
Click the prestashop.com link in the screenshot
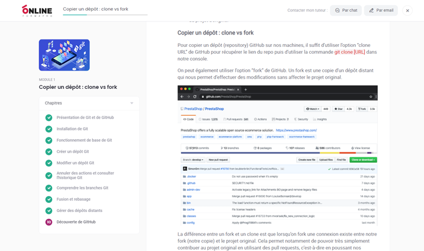296,131
